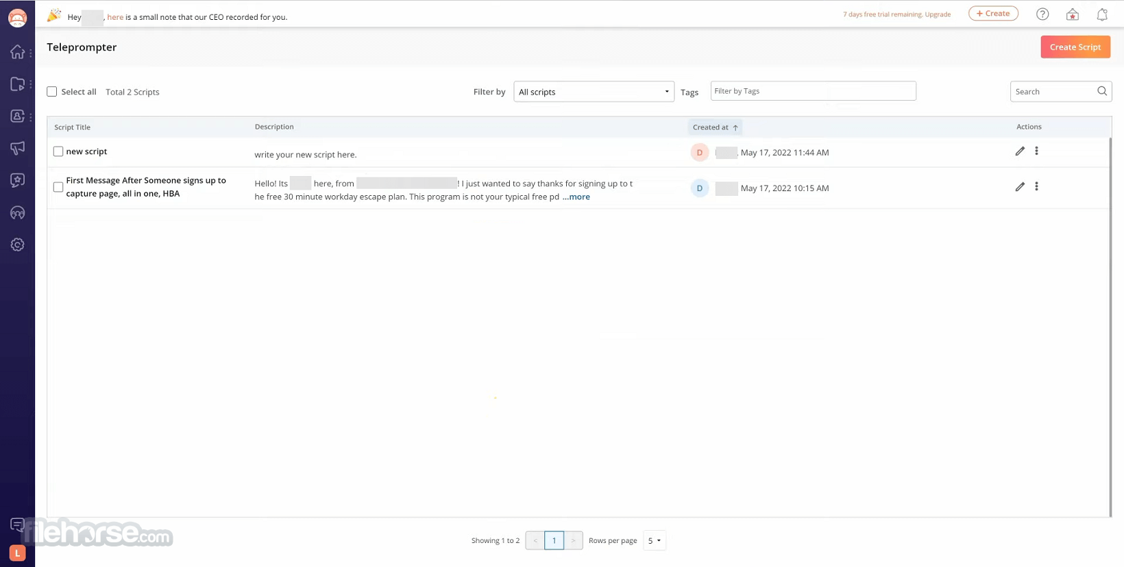Sort by the Created at column
This screenshot has width=1124, height=567.
pos(715,127)
